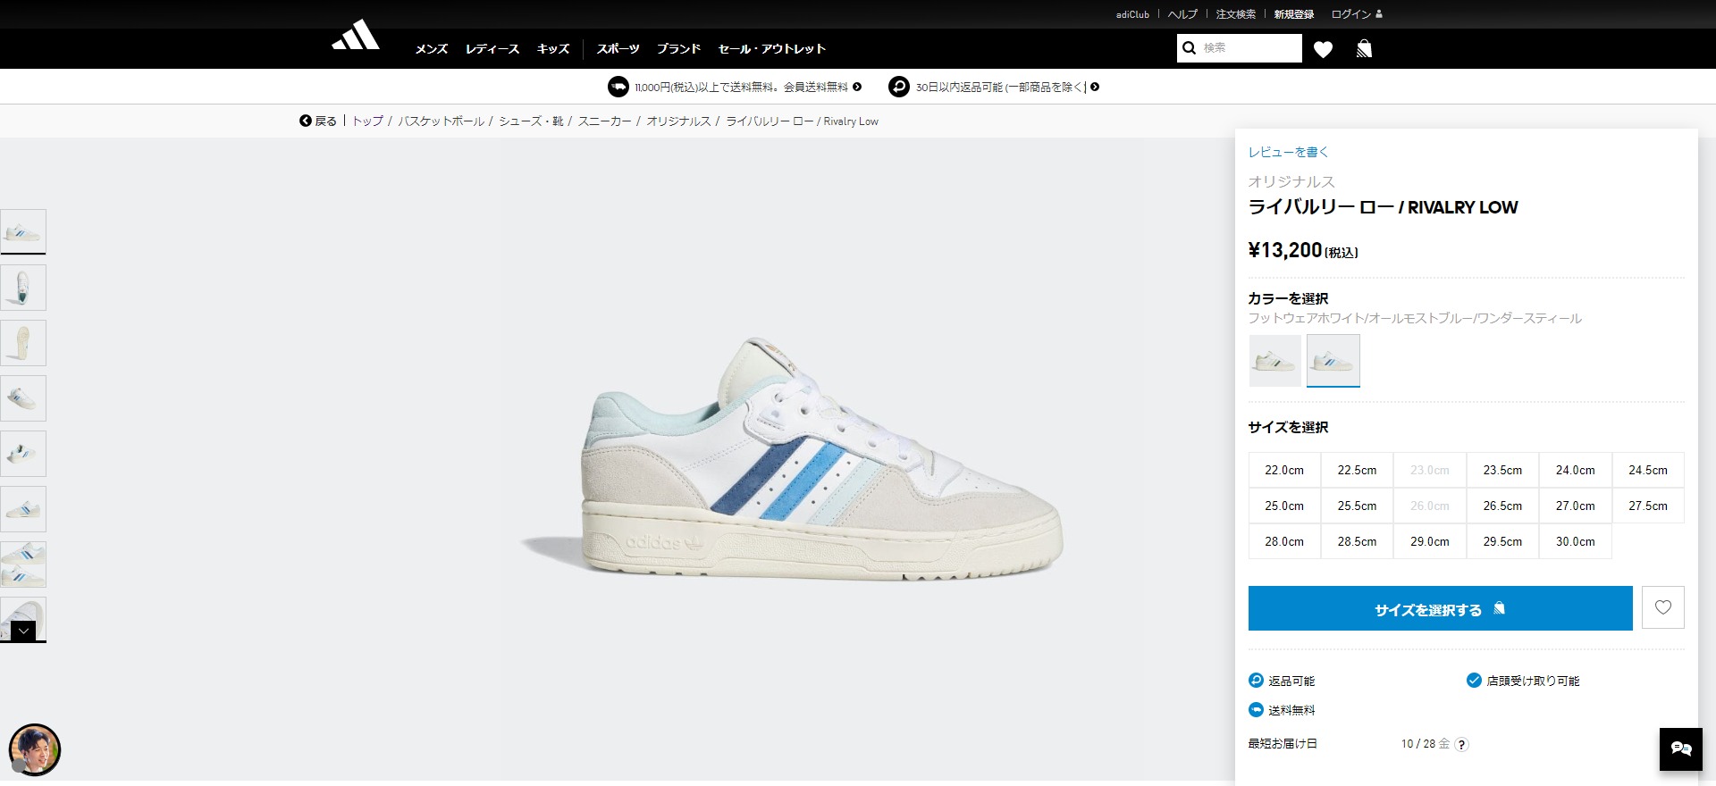Select size 27.0cm
Viewport: 1716px width, 786px height.
1576,506
